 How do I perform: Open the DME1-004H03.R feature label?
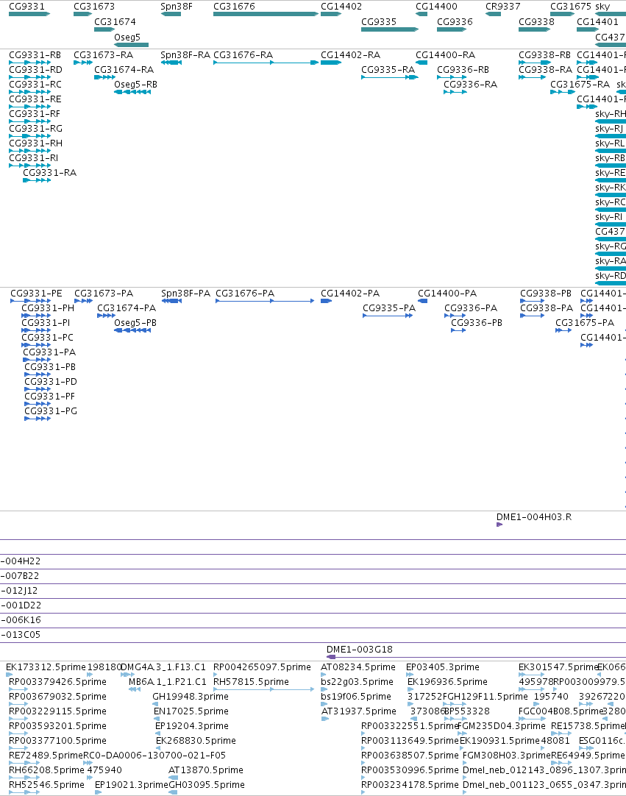coord(534,517)
